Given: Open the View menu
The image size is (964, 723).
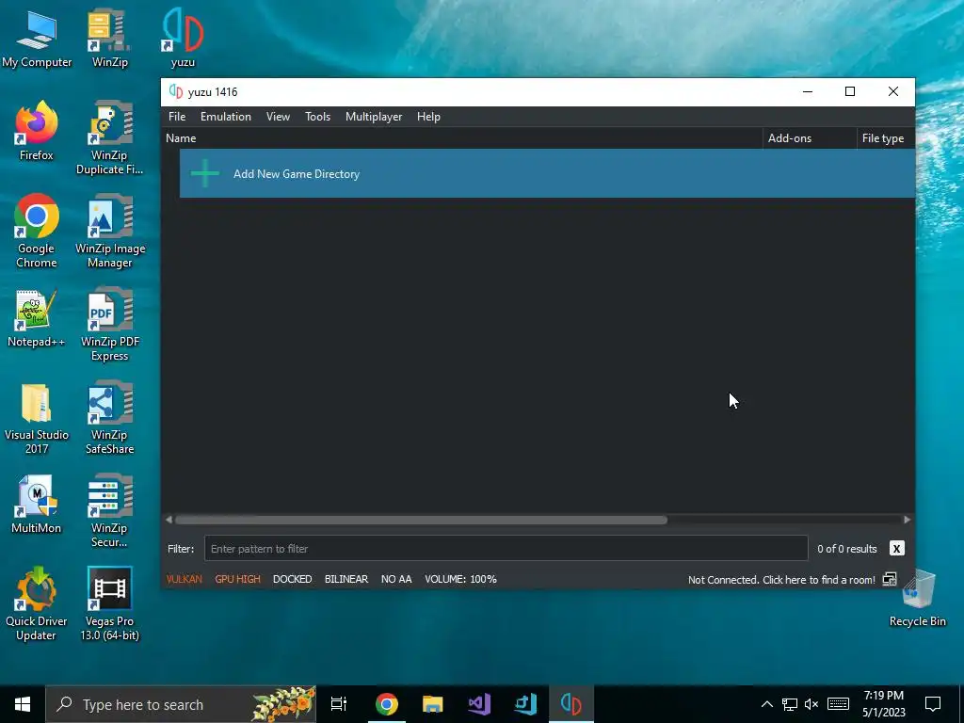Looking at the screenshot, I should [x=278, y=116].
